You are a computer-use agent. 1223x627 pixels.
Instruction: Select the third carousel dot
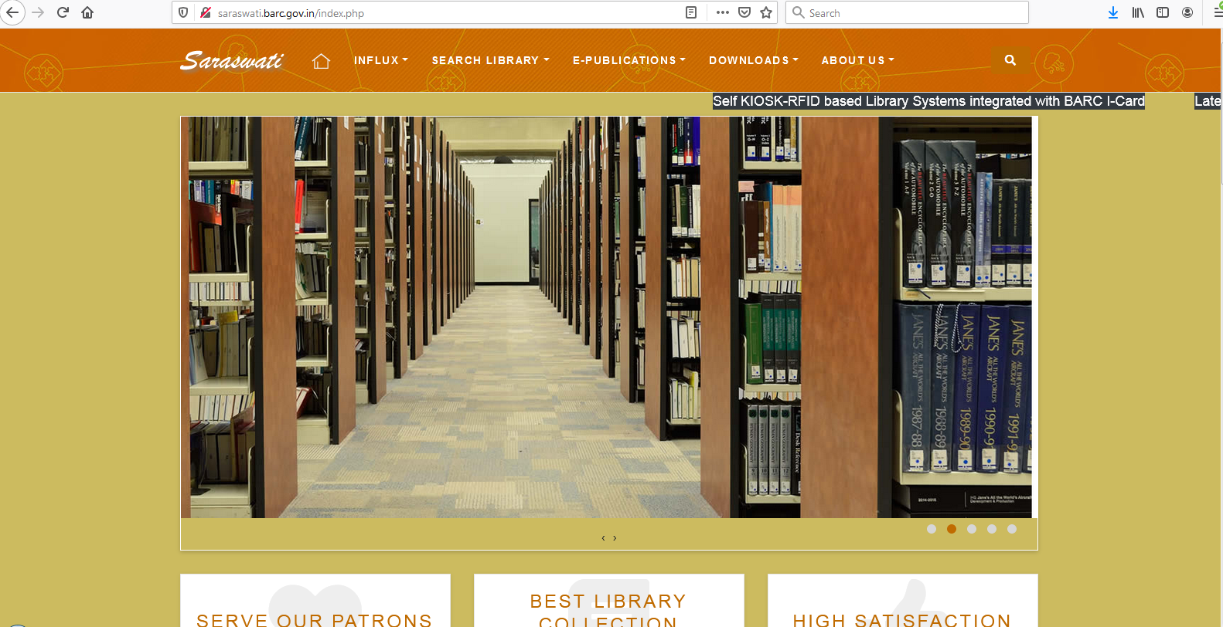click(x=972, y=529)
